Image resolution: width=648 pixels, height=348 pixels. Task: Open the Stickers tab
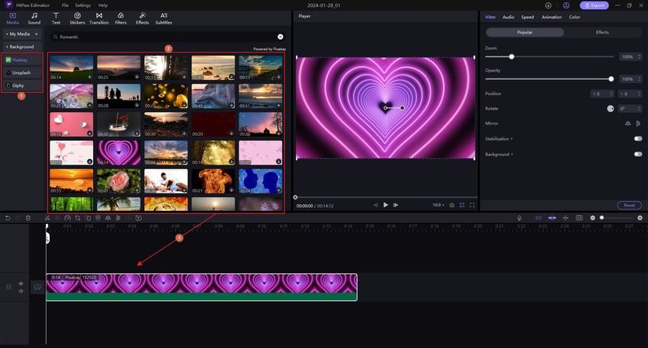point(77,18)
